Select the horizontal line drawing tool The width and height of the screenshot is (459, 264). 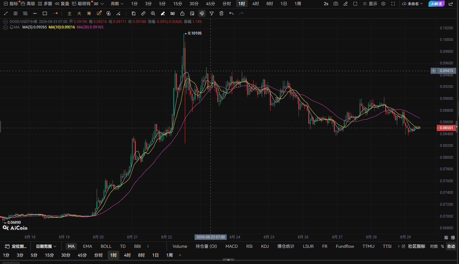pos(35,13)
